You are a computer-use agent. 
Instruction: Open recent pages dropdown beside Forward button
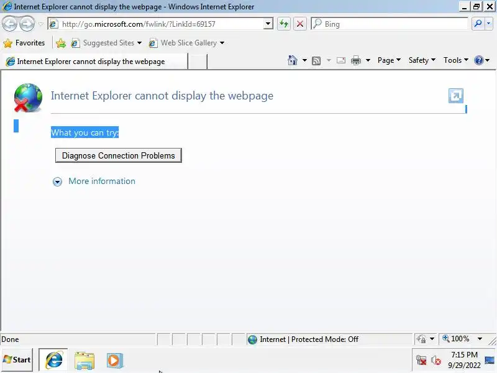[x=40, y=24]
